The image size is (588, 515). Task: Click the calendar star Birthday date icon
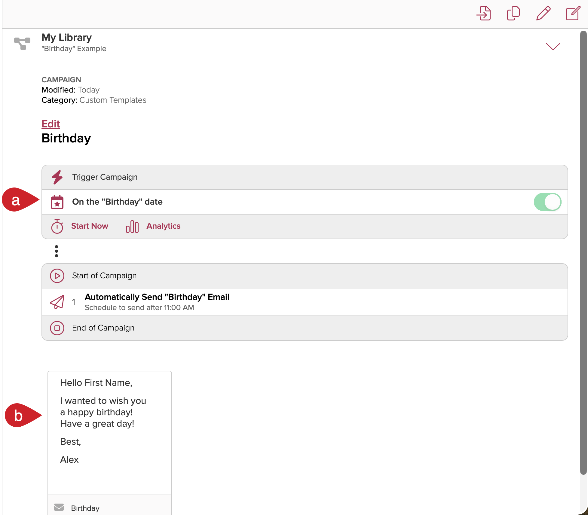tap(57, 202)
